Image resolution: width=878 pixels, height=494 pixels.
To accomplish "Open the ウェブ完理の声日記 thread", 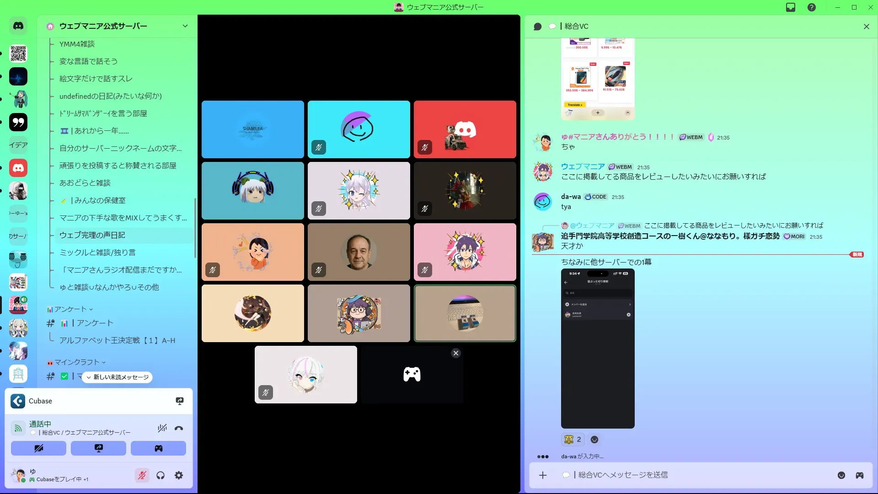I will coord(92,235).
